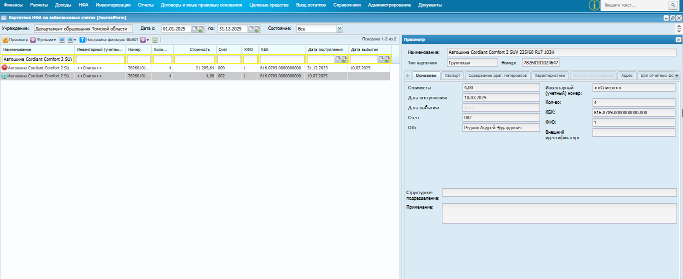This screenshot has width=683, height=279.
Task: Click green arrow icon near Дата с
Action: [200, 29]
